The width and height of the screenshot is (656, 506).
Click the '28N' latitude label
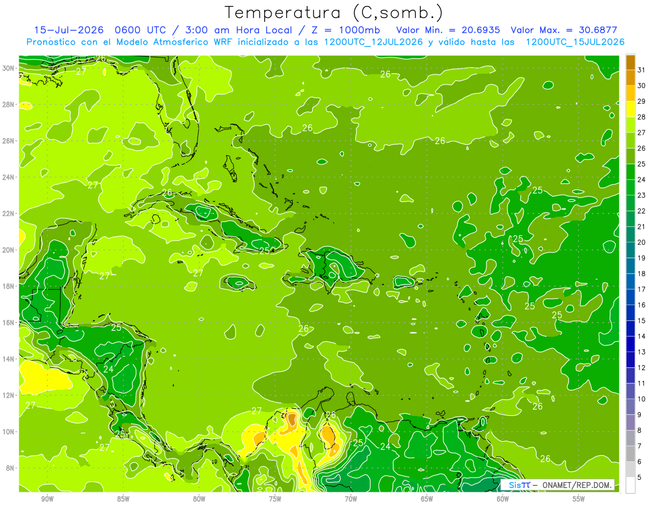click(x=8, y=104)
